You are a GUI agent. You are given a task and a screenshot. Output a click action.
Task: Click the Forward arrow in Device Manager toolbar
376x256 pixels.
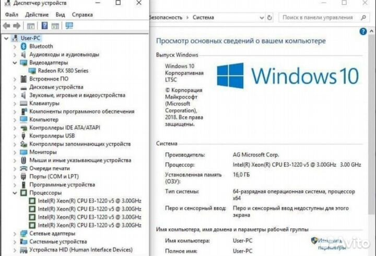click(x=17, y=26)
